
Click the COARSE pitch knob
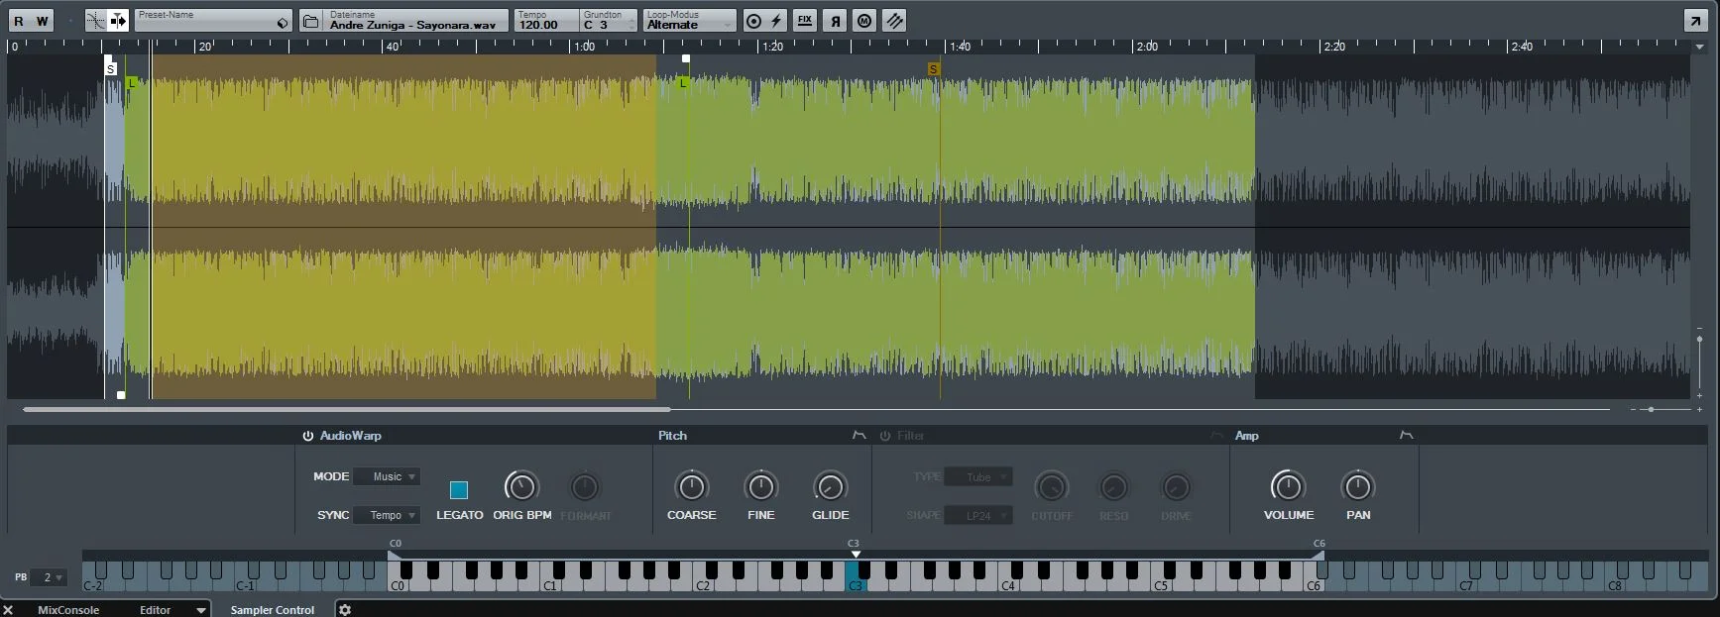[x=691, y=486]
